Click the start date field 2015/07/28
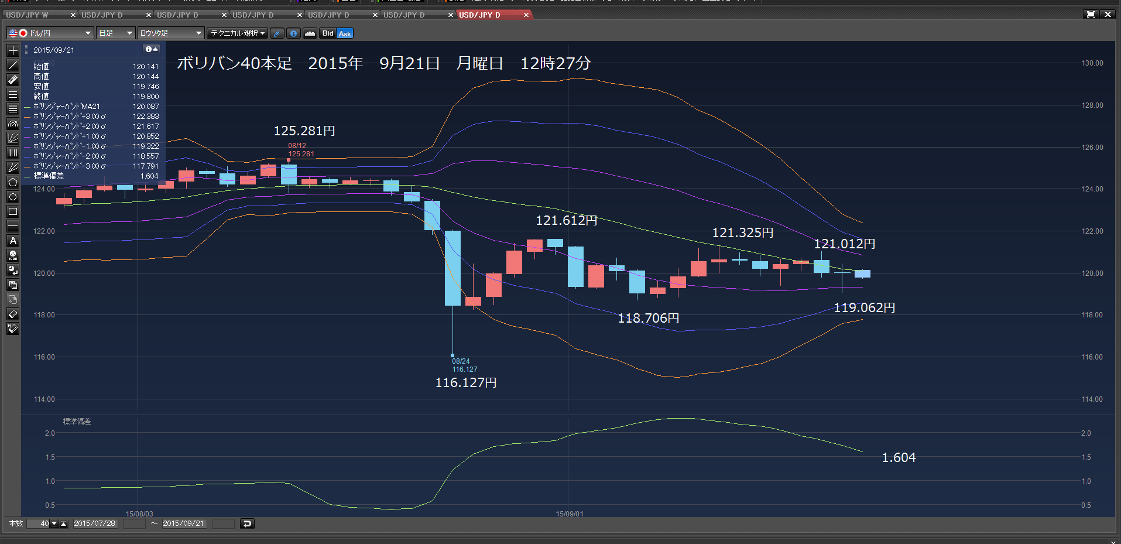This screenshot has width=1121, height=544. pyautogui.click(x=95, y=524)
